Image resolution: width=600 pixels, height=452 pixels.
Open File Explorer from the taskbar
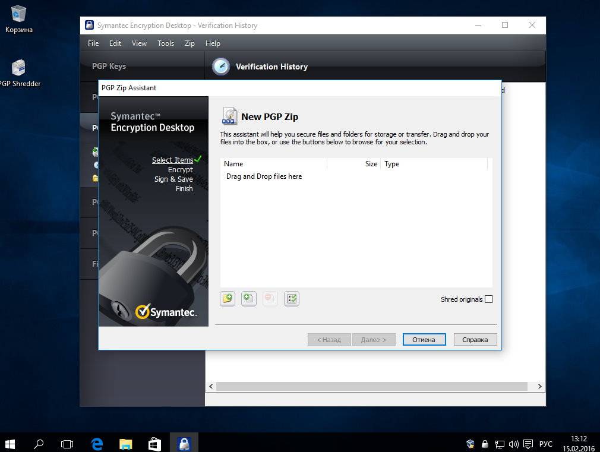tap(125, 444)
